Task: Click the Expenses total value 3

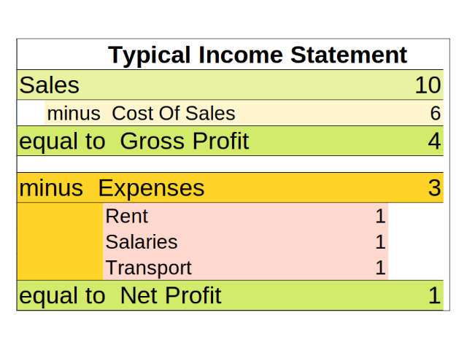Action: click(434, 188)
